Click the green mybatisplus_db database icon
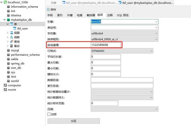 8,20
